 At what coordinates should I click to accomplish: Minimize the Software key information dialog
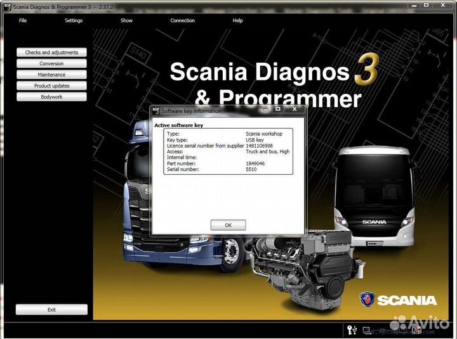click(x=265, y=109)
